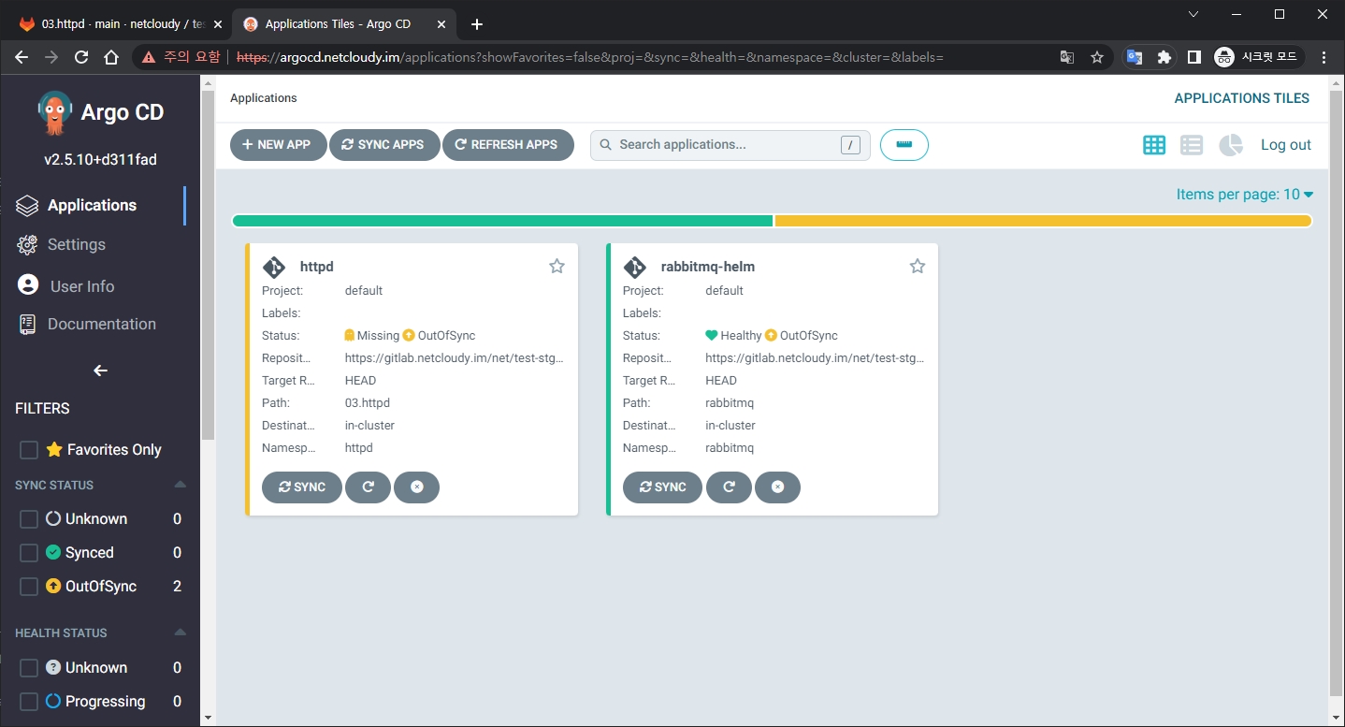Refresh the rabbitmq-helm application
Screen dimensions: 1345x727
(x=729, y=487)
